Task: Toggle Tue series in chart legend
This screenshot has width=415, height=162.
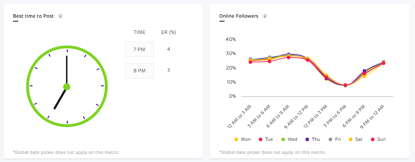Action: pyautogui.click(x=266, y=139)
